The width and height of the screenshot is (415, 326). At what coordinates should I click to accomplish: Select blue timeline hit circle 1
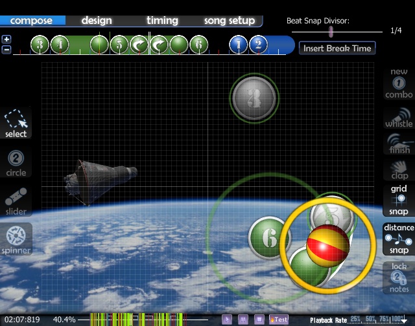point(239,45)
